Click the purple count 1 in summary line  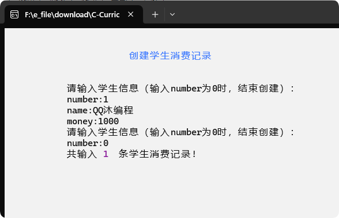[106, 154]
